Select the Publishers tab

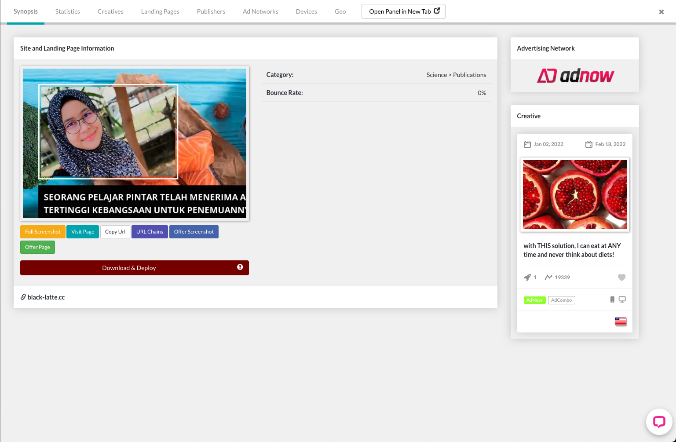(211, 11)
